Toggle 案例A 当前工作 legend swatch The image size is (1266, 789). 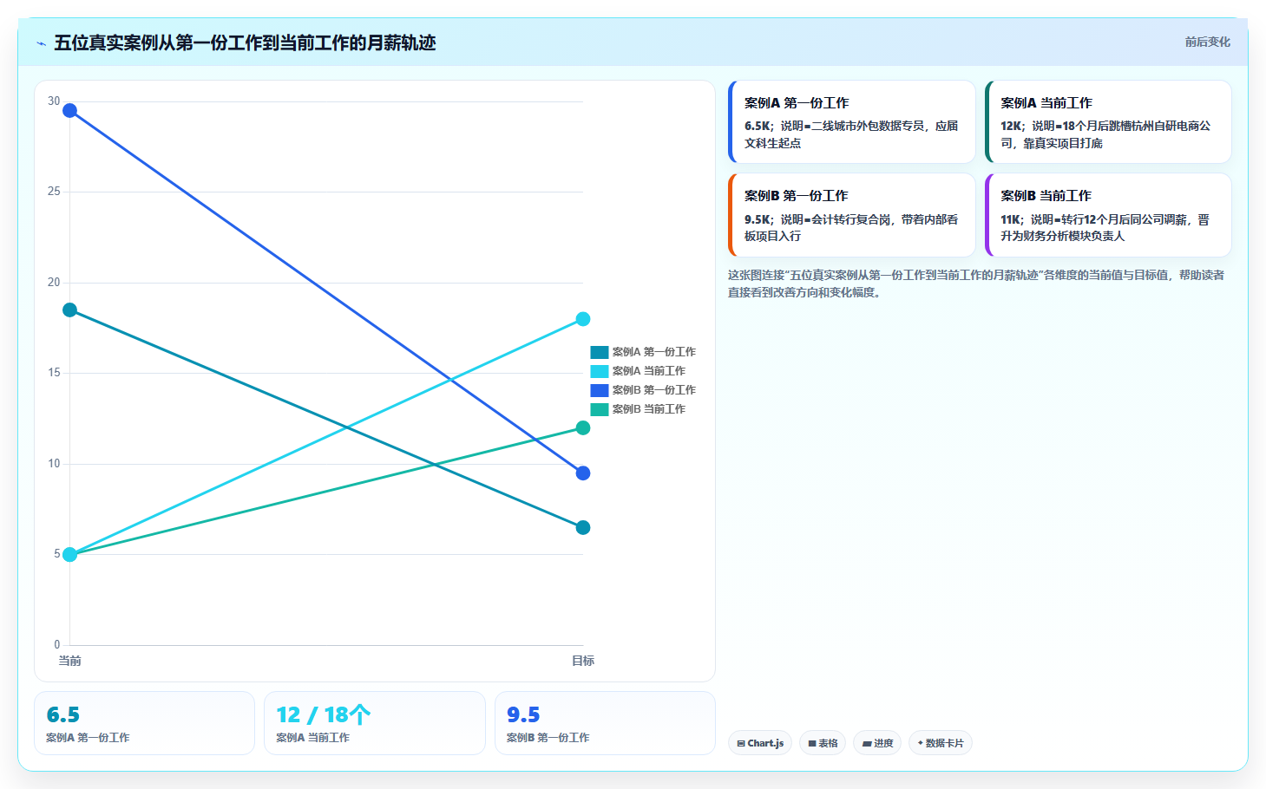point(600,371)
